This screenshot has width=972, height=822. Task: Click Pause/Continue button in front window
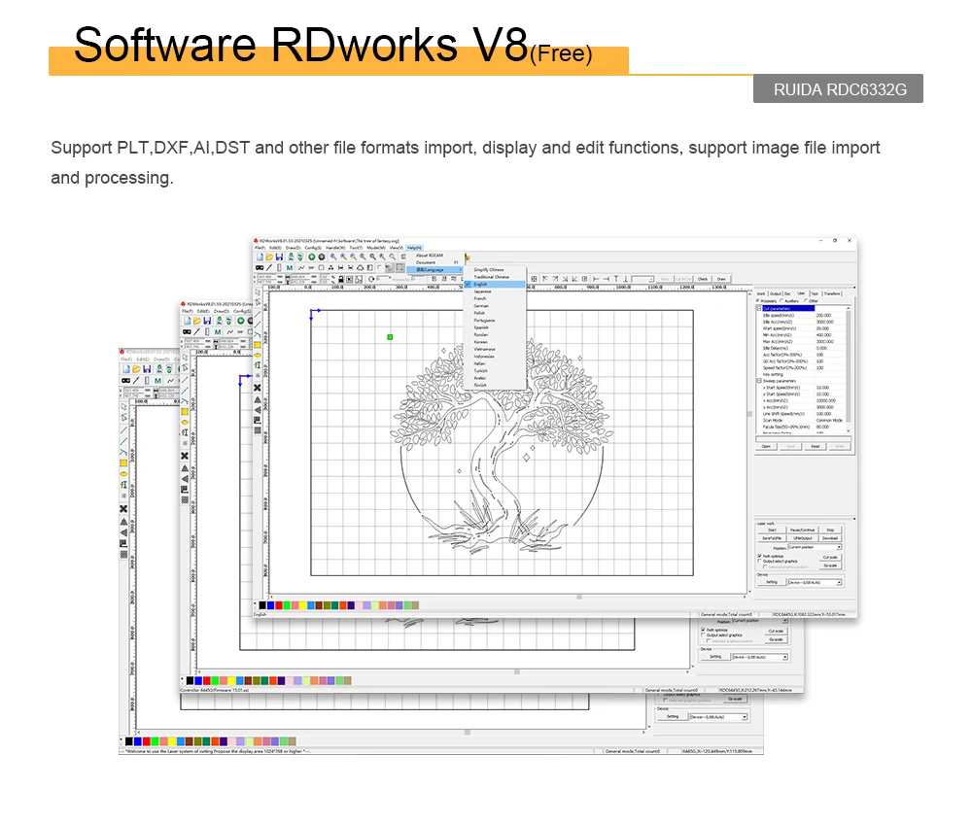[803, 531]
